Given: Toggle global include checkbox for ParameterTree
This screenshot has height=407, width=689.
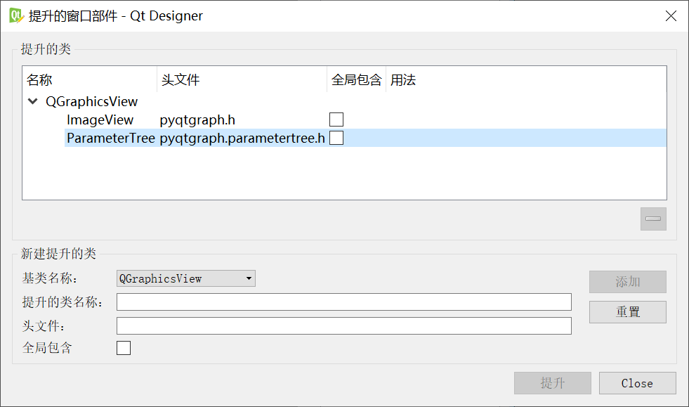Looking at the screenshot, I should pyautogui.click(x=336, y=138).
